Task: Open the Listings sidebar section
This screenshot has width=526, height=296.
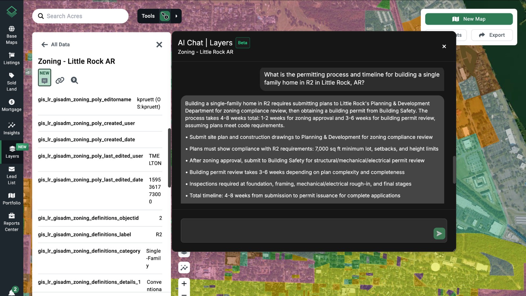Action: pyautogui.click(x=12, y=58)
